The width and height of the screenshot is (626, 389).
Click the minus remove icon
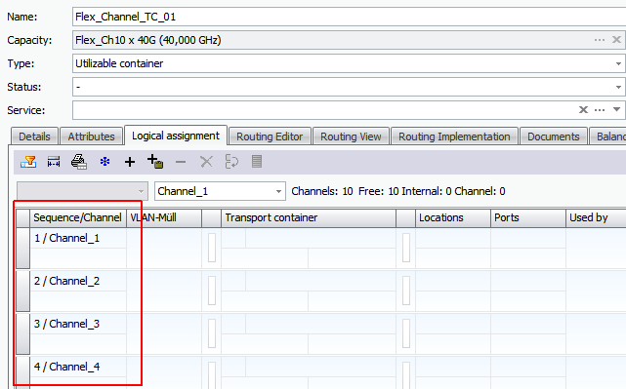tap(181, 162)
